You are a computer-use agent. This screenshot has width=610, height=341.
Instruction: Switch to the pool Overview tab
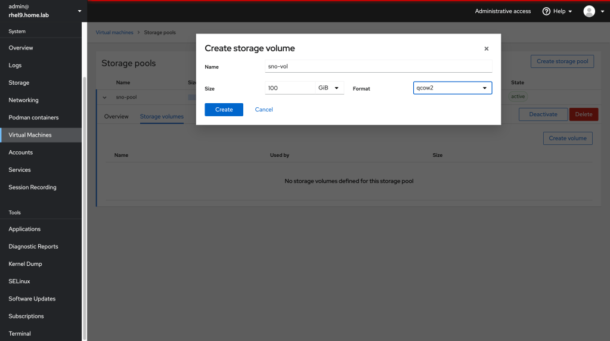pyautogui.click(x=116, y=116)
